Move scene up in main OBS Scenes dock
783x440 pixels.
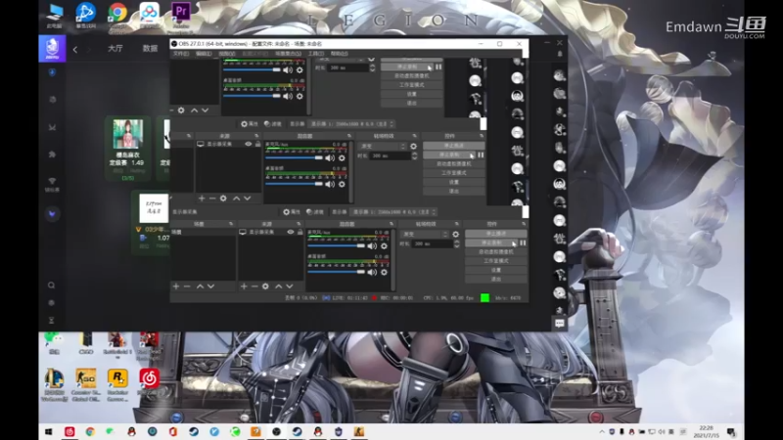[200, 286]
